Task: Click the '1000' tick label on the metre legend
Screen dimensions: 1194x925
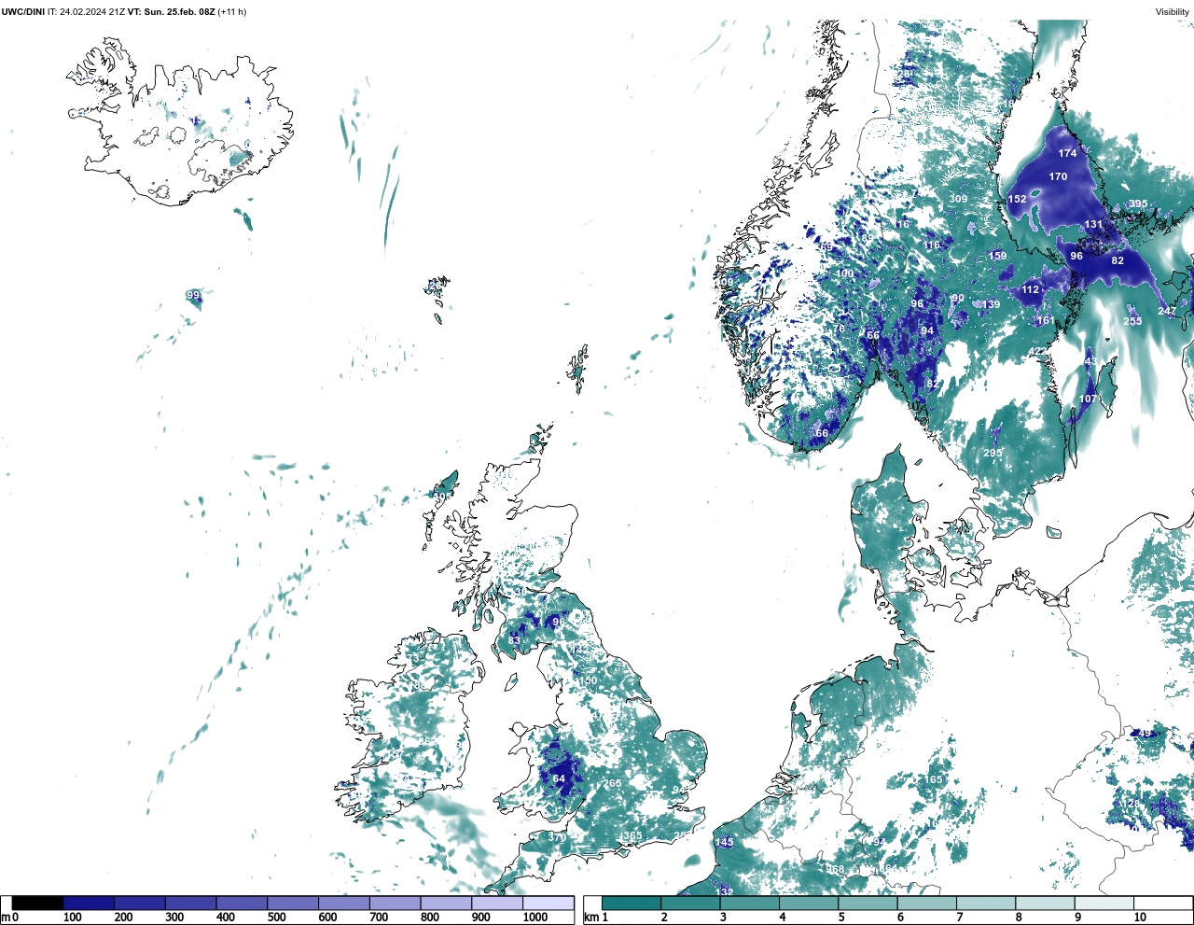Action: tap(535, 918)
